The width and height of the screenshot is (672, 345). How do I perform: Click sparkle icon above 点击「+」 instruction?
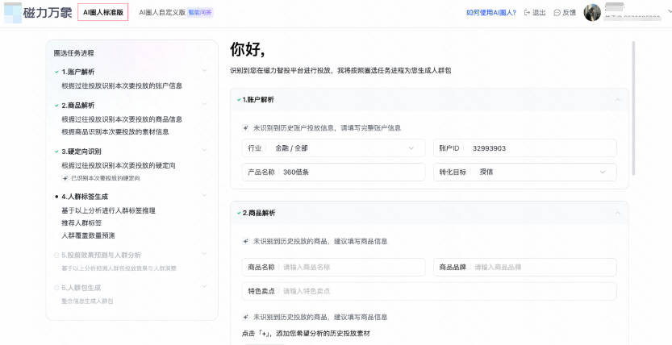point(245,317)
